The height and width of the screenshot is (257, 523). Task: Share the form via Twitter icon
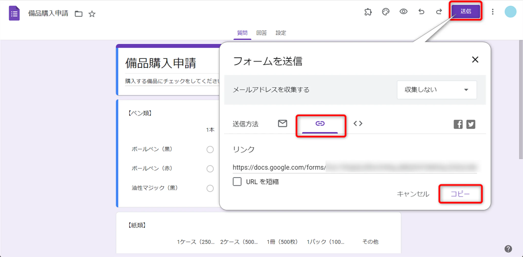pyautogui.click(x=471, y=124)
